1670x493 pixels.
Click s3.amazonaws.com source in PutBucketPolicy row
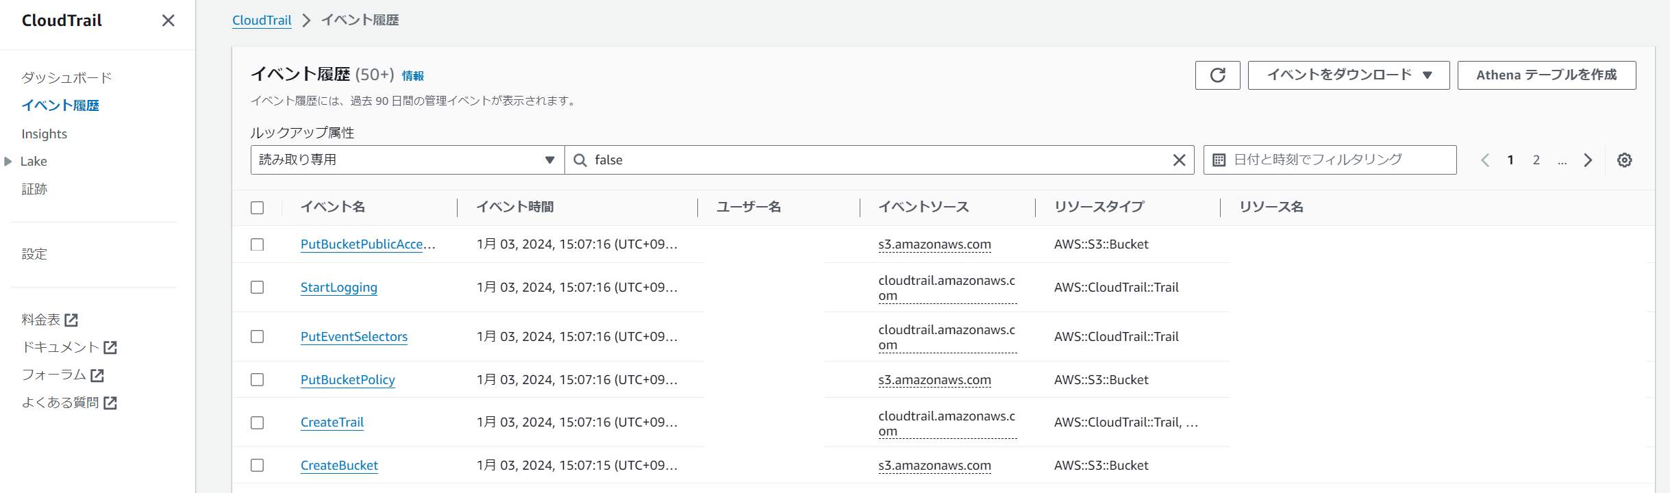point(935,380)
